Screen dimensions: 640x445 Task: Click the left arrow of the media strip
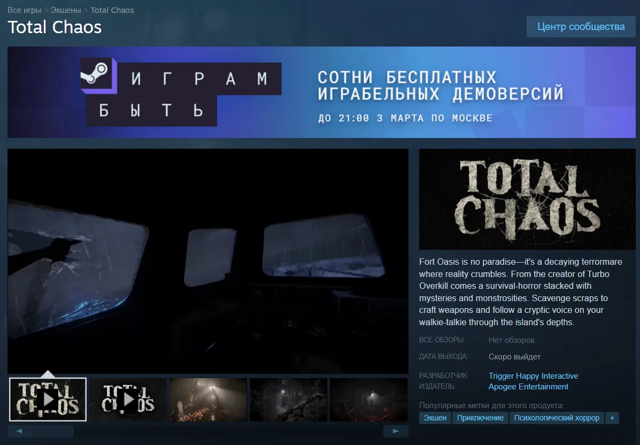click(x=20, y=431)
